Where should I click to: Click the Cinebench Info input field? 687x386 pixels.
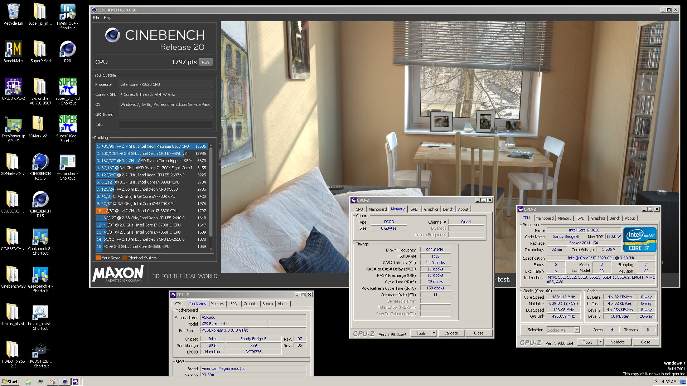166,124
